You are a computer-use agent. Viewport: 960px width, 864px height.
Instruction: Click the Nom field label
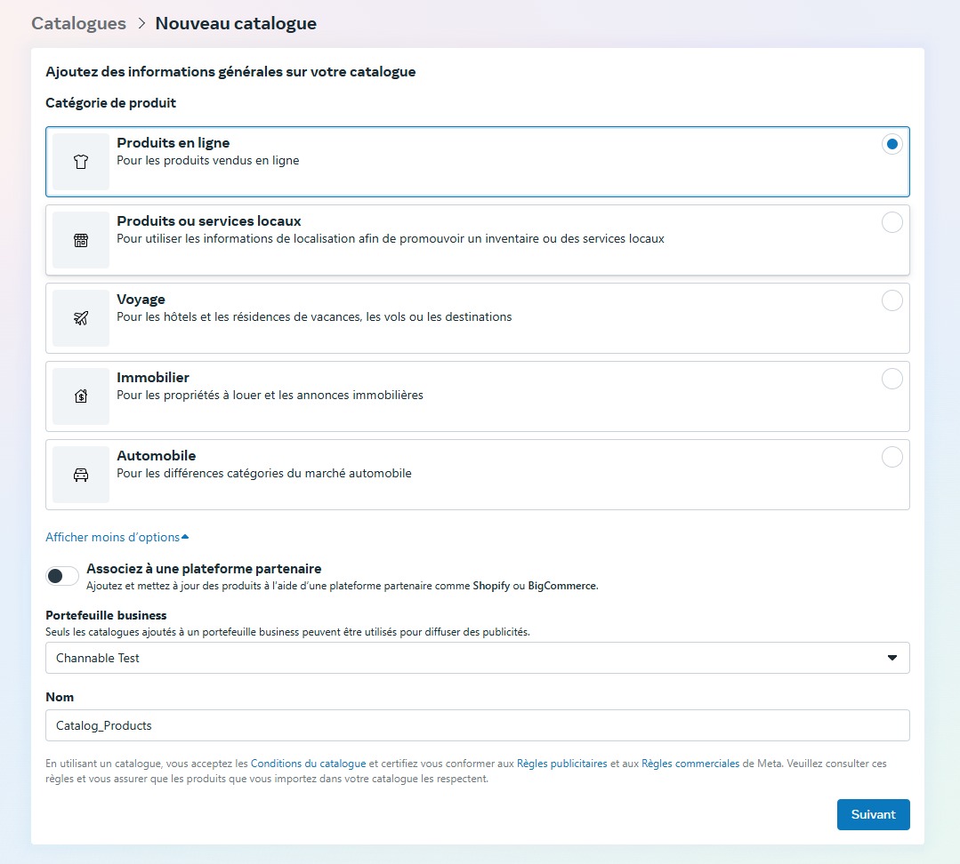pyautogui.click(x=60, y=697)
